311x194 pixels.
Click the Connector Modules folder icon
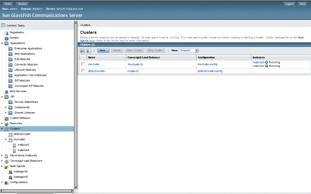pyautogui.click(x=11, y=65)
